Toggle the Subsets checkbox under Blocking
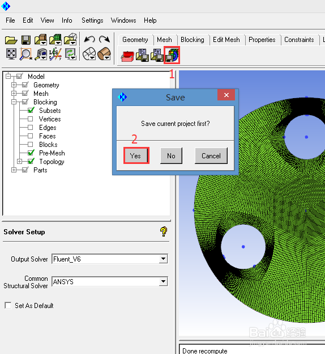325x354 pixels. [31, 111]
